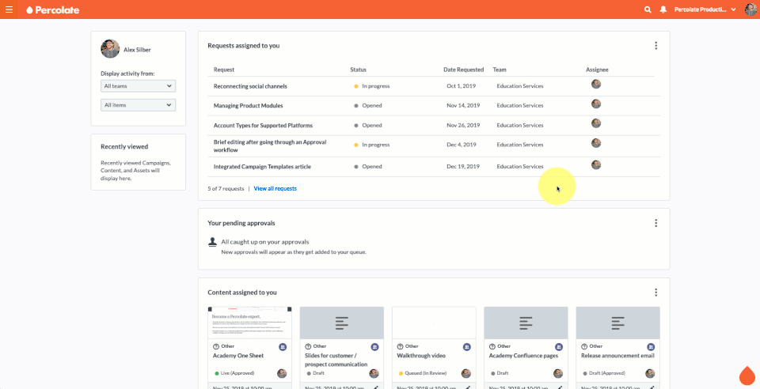Click the pending approvals stamp icon
This screenshot has width=760, height=389.
tap(212, 242)
